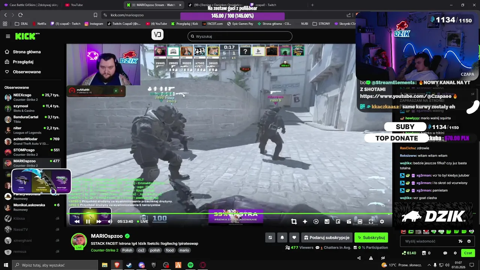Open the stream stats bar-chart icon
The height and width of the screenshot is (270, 480).
[327, 222]
